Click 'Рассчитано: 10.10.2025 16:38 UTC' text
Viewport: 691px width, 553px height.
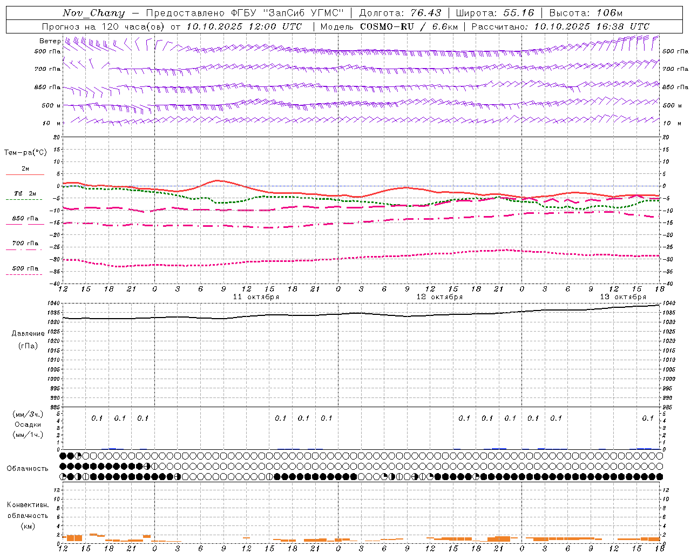(x=560, y=26)
